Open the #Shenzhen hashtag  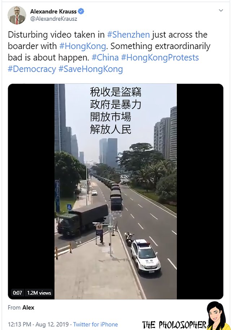pyautogui.click(x=128, y=35)
